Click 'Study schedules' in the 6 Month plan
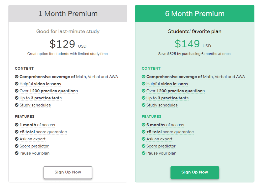 pyautogui.click(x=162, y=105)
